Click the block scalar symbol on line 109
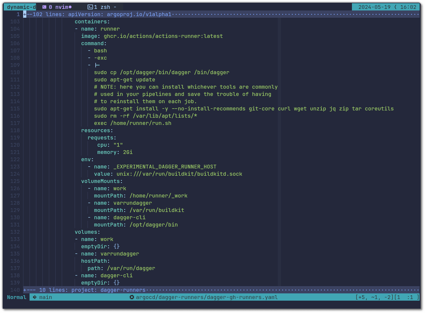Screen dimensions: 425x313 pos(97,65)
